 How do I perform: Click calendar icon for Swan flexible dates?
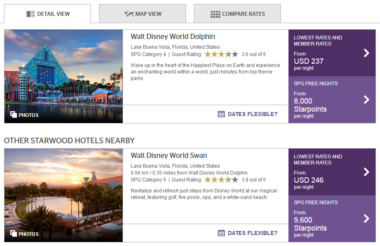coord(221,233)
